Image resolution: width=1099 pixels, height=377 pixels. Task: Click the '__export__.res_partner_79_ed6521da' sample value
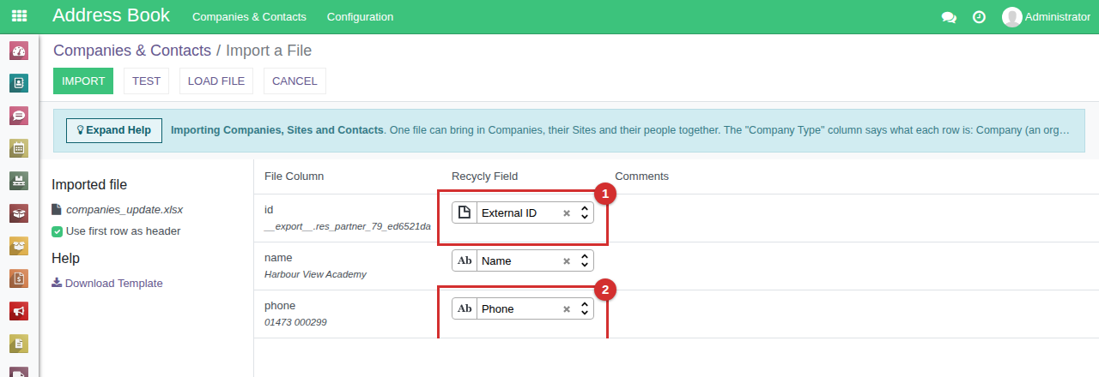pos(348,227)
